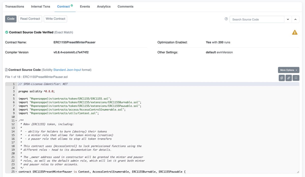Image resolution: width=305 pixels, height=177 pixels.
Task: Click the help question mark icon beside search
Action: pos(226,19)
